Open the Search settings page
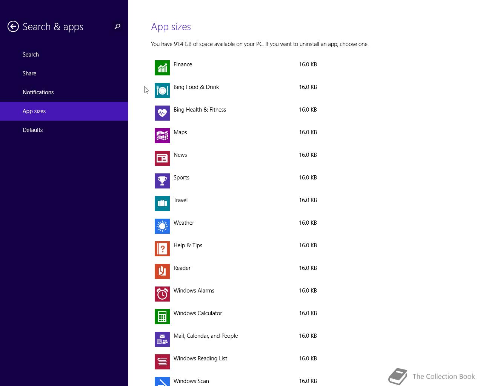 (x=64, y=55)
